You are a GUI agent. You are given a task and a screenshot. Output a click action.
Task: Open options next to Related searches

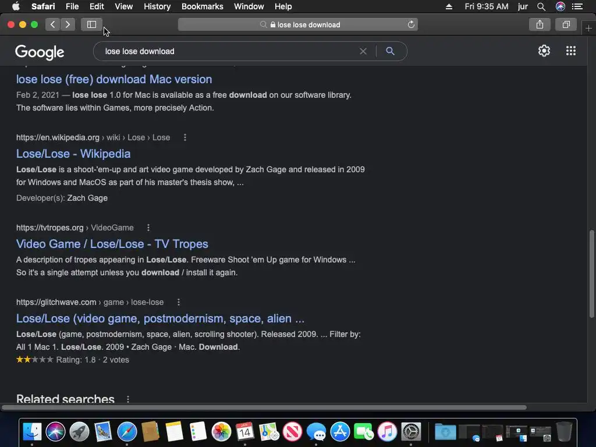pyautogui.click(x=127, y=399)
